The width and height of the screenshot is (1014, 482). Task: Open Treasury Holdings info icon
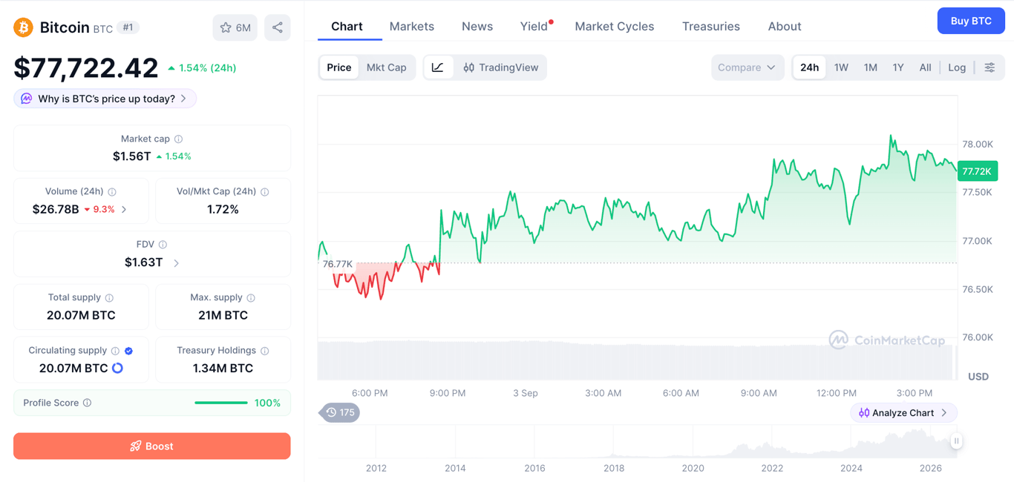coord(265,351)
